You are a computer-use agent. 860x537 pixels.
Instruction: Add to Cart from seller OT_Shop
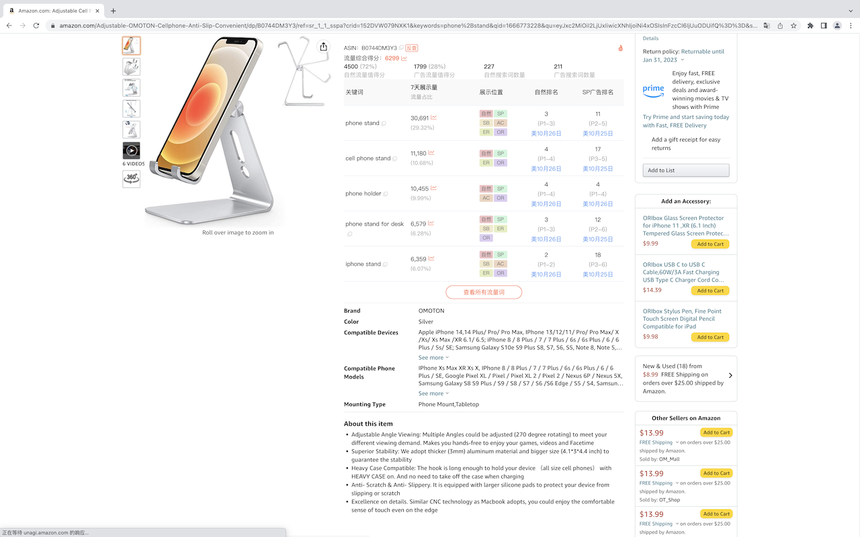point(716,473)
